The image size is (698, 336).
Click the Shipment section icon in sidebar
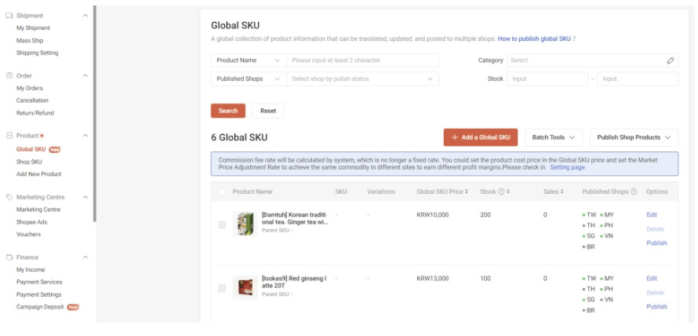pyautogui.click(x=9, y=16)
